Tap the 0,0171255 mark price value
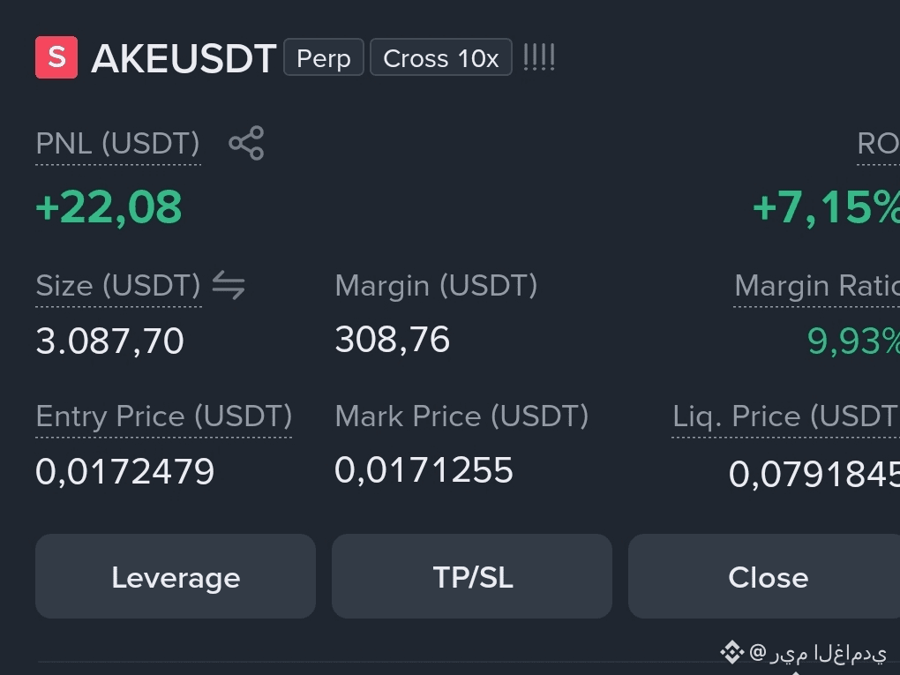The width and height of the screenshot is (900, 675). 424,470
